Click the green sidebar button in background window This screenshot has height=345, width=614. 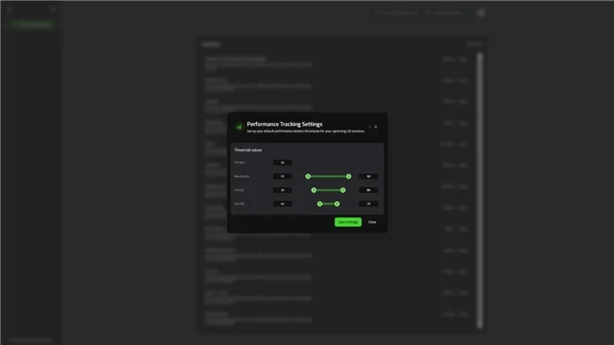point(33,25)
